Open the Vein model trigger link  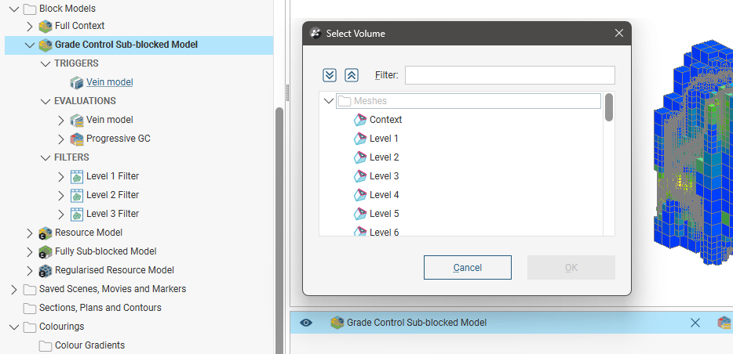[109, 82]
